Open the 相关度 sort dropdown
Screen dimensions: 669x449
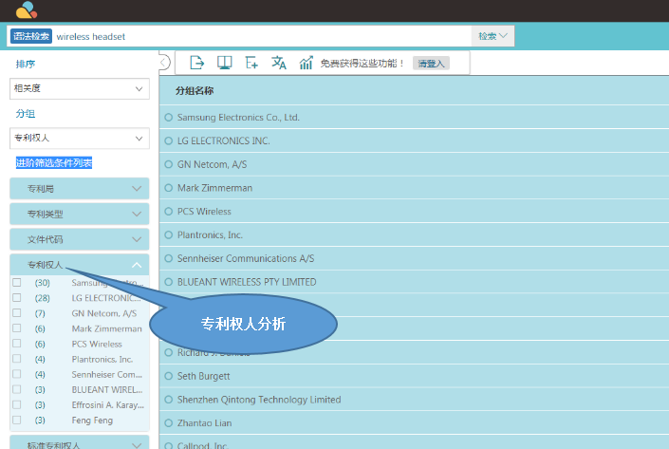point(80,89)
